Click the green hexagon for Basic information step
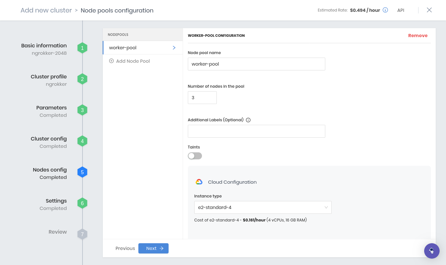 (82, 48)
